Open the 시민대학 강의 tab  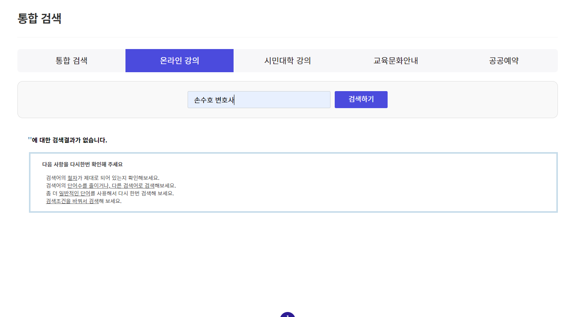tap(288, 61)
